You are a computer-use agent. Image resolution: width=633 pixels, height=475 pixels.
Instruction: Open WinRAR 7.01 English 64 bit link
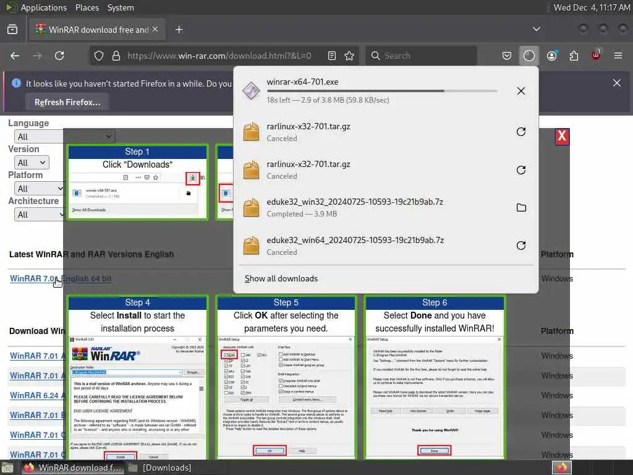pyautogui.click(x=60, y=278)
